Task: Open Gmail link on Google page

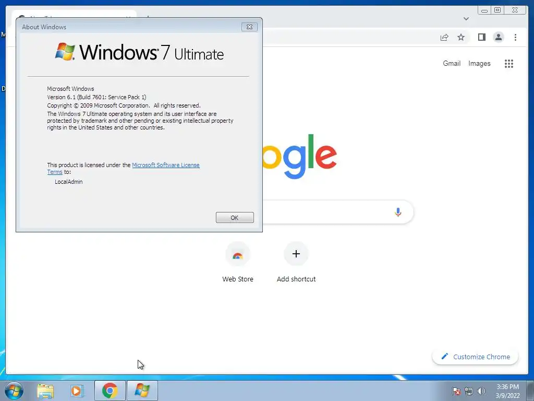Action: [452, 63]
